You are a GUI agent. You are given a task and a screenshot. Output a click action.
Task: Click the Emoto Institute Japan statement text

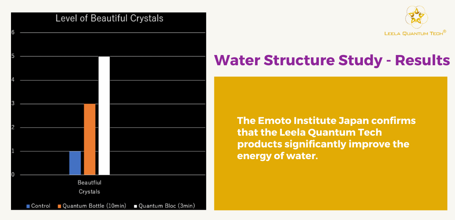pos(326,138)
